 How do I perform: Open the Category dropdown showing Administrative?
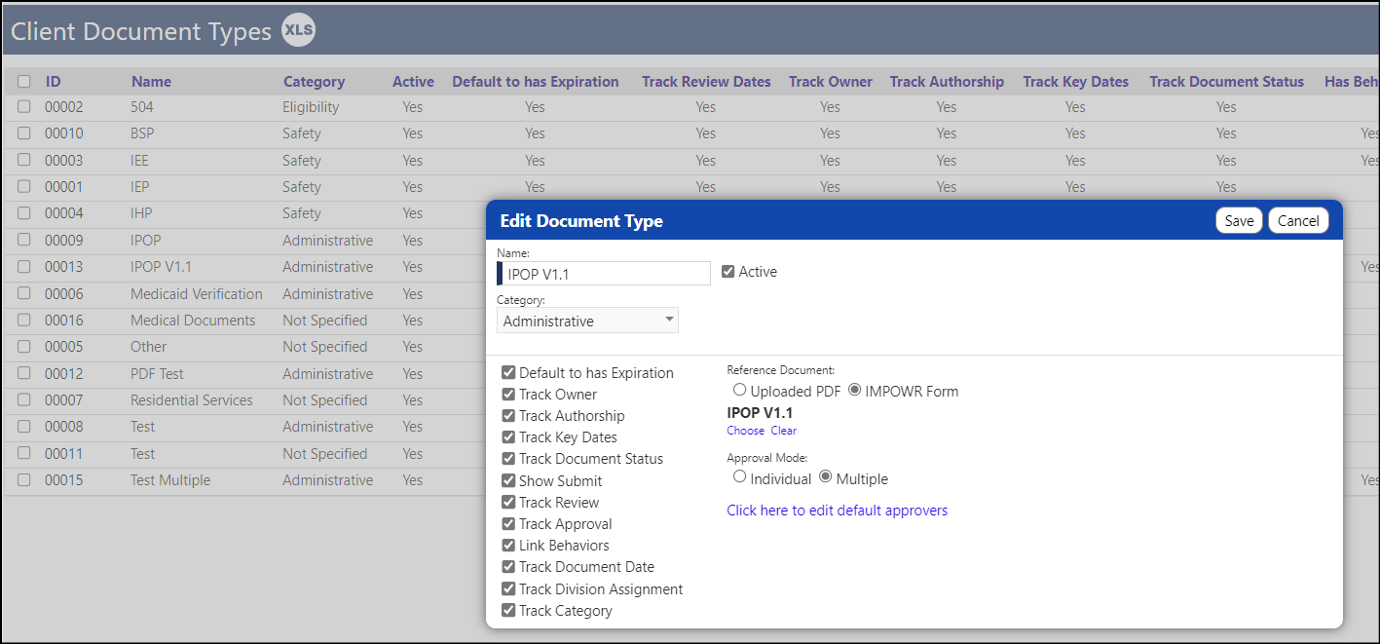(587, 321)
